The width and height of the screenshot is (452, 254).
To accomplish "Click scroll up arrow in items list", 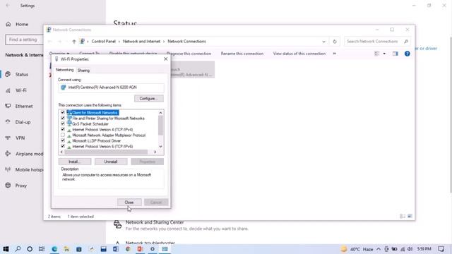I will 161,113.
